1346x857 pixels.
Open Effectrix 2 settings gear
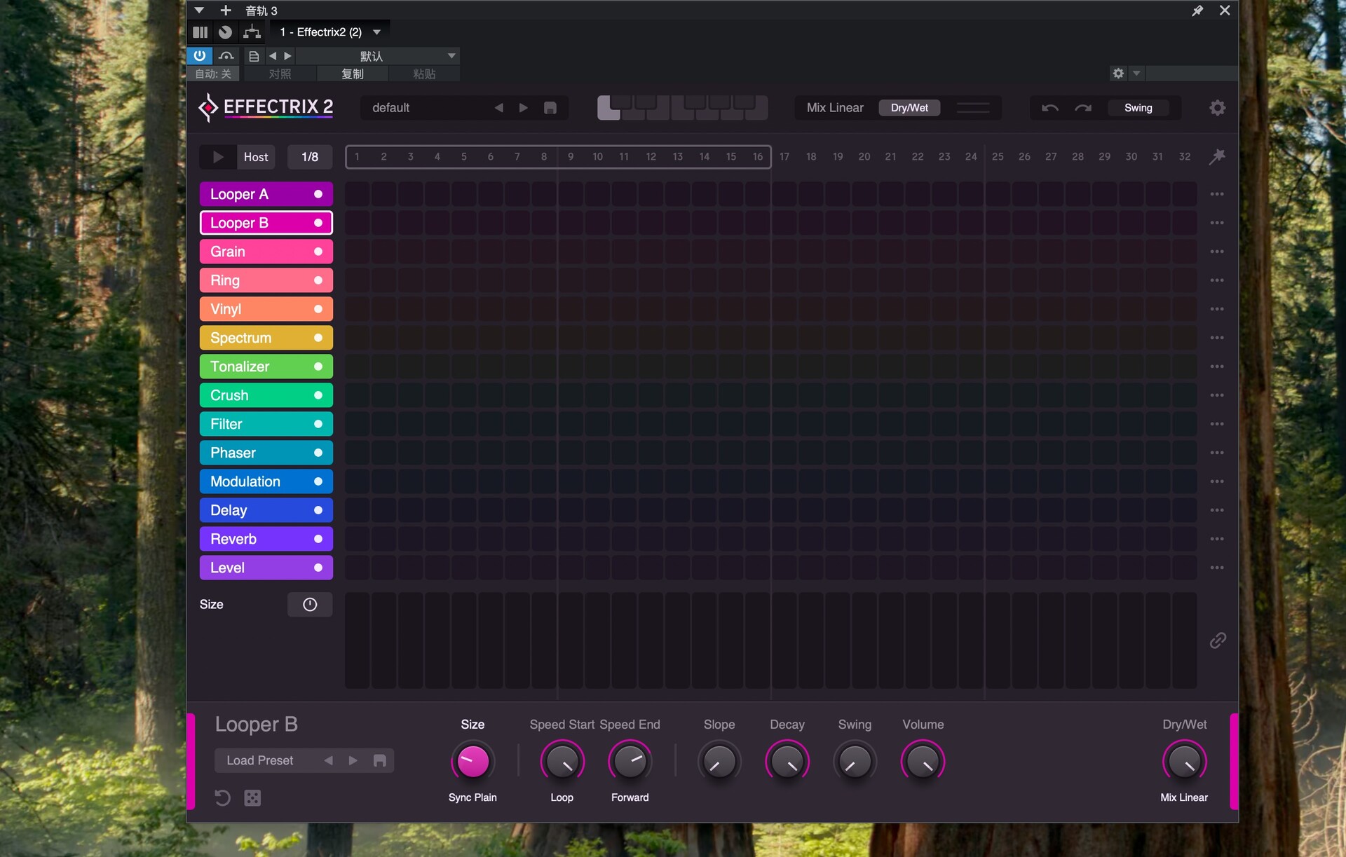click(x=1218, y=108)
